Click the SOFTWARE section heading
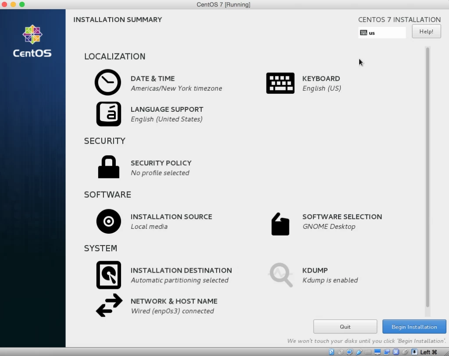 coord(107,195)
